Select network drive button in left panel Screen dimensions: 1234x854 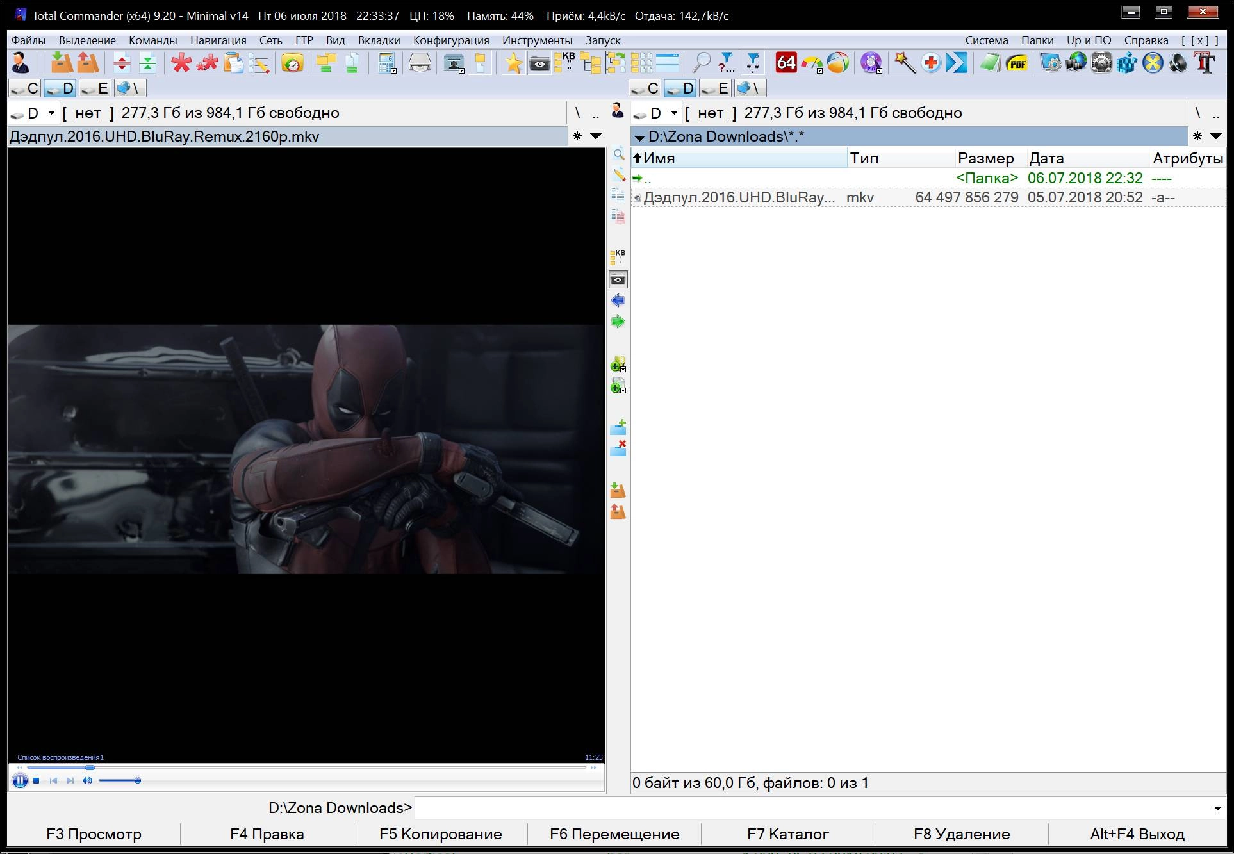point(129,88)
